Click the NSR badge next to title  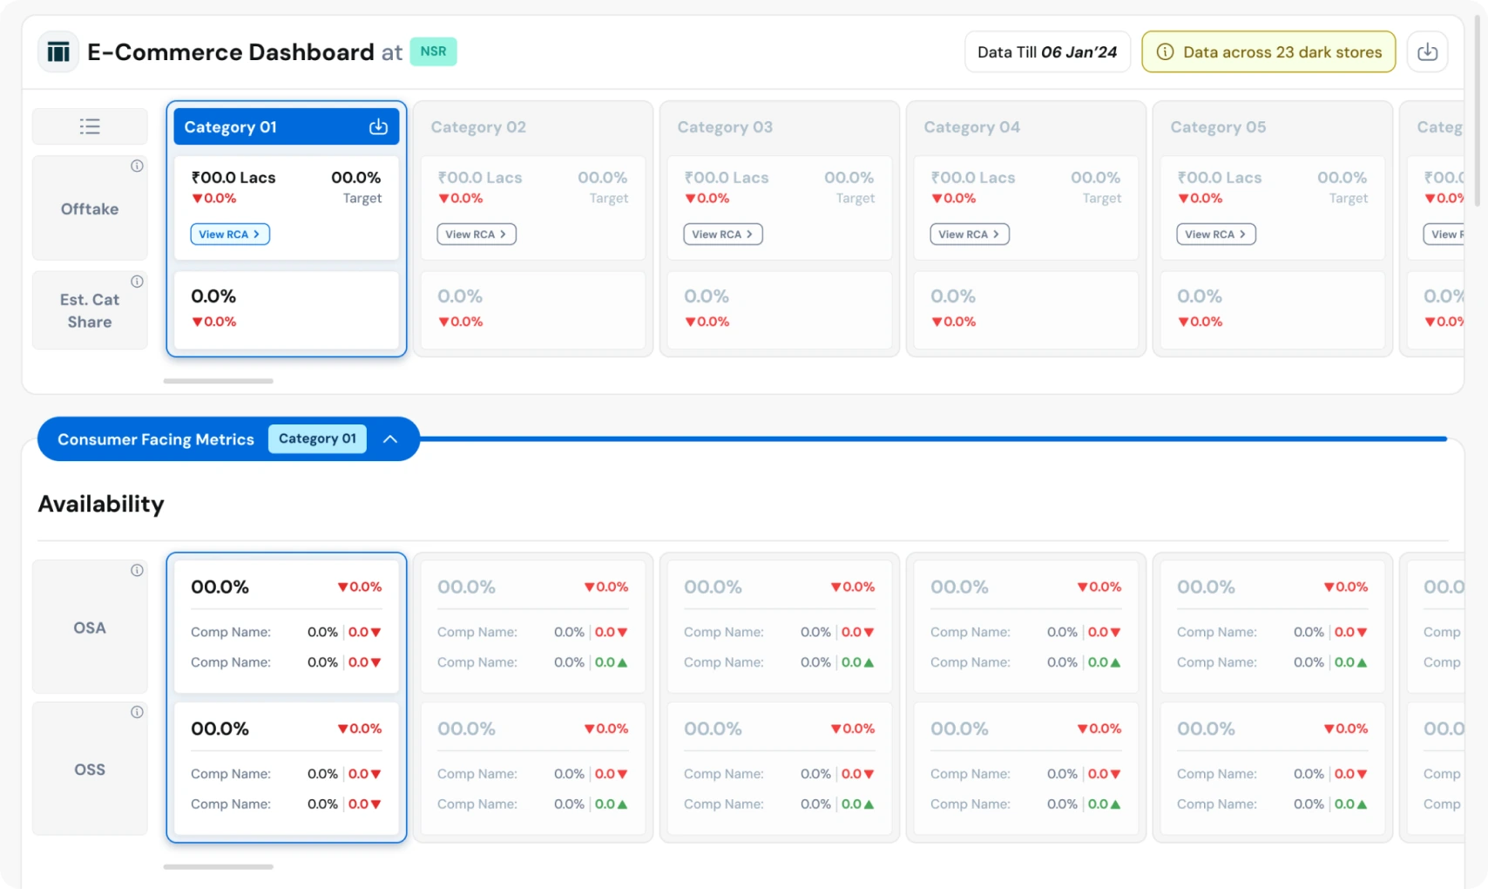433,51
